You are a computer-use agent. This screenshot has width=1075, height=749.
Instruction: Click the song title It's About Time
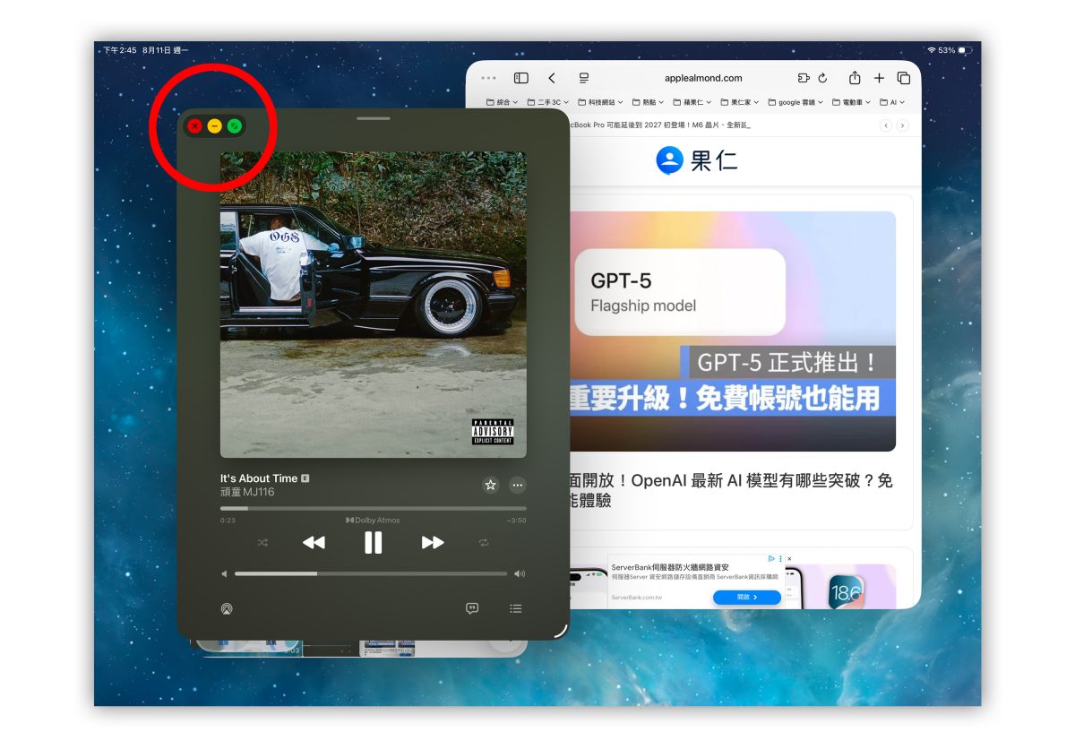click(259, 478)
